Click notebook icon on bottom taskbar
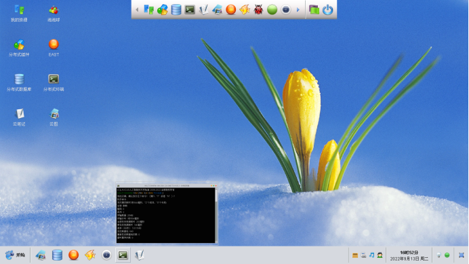 click(140, 255)
